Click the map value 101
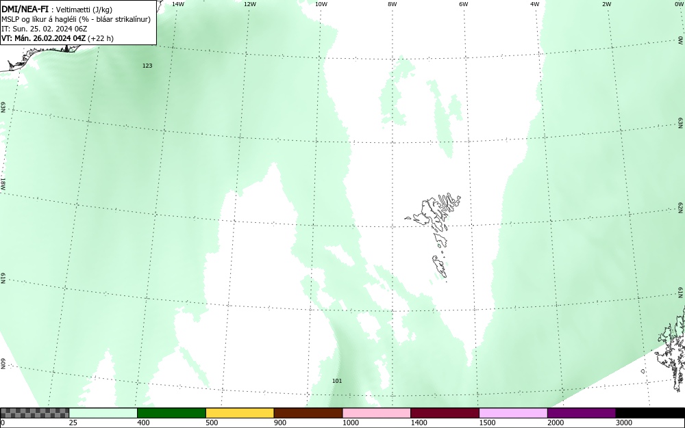Viewport: 685px width, 428px height. point(337,381)
